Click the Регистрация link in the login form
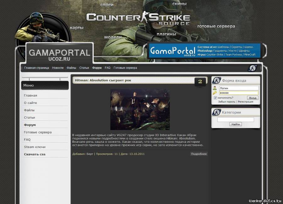Image resolution: width=283 pixels, height=204 pixels. click(245, 102)
